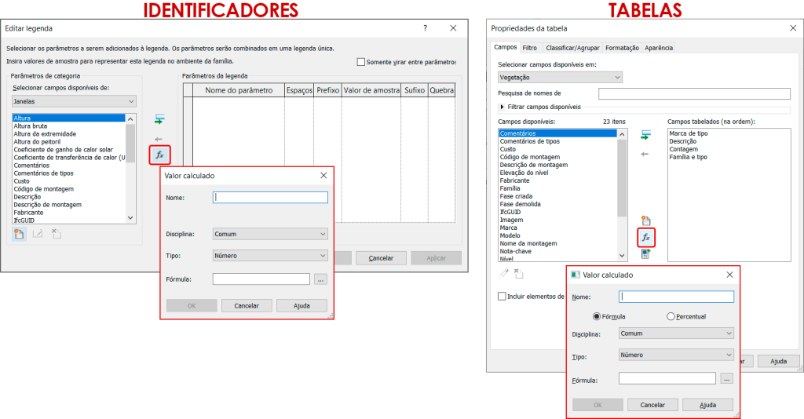Screen dimensions: 804x419
Task: Switch to the Classificar/Agrupar tab
Action: tap(571, 48)
